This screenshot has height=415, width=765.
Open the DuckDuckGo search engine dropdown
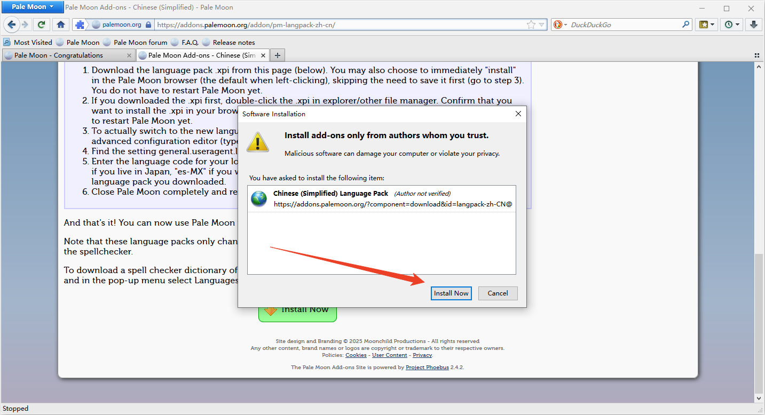(559, 25)
